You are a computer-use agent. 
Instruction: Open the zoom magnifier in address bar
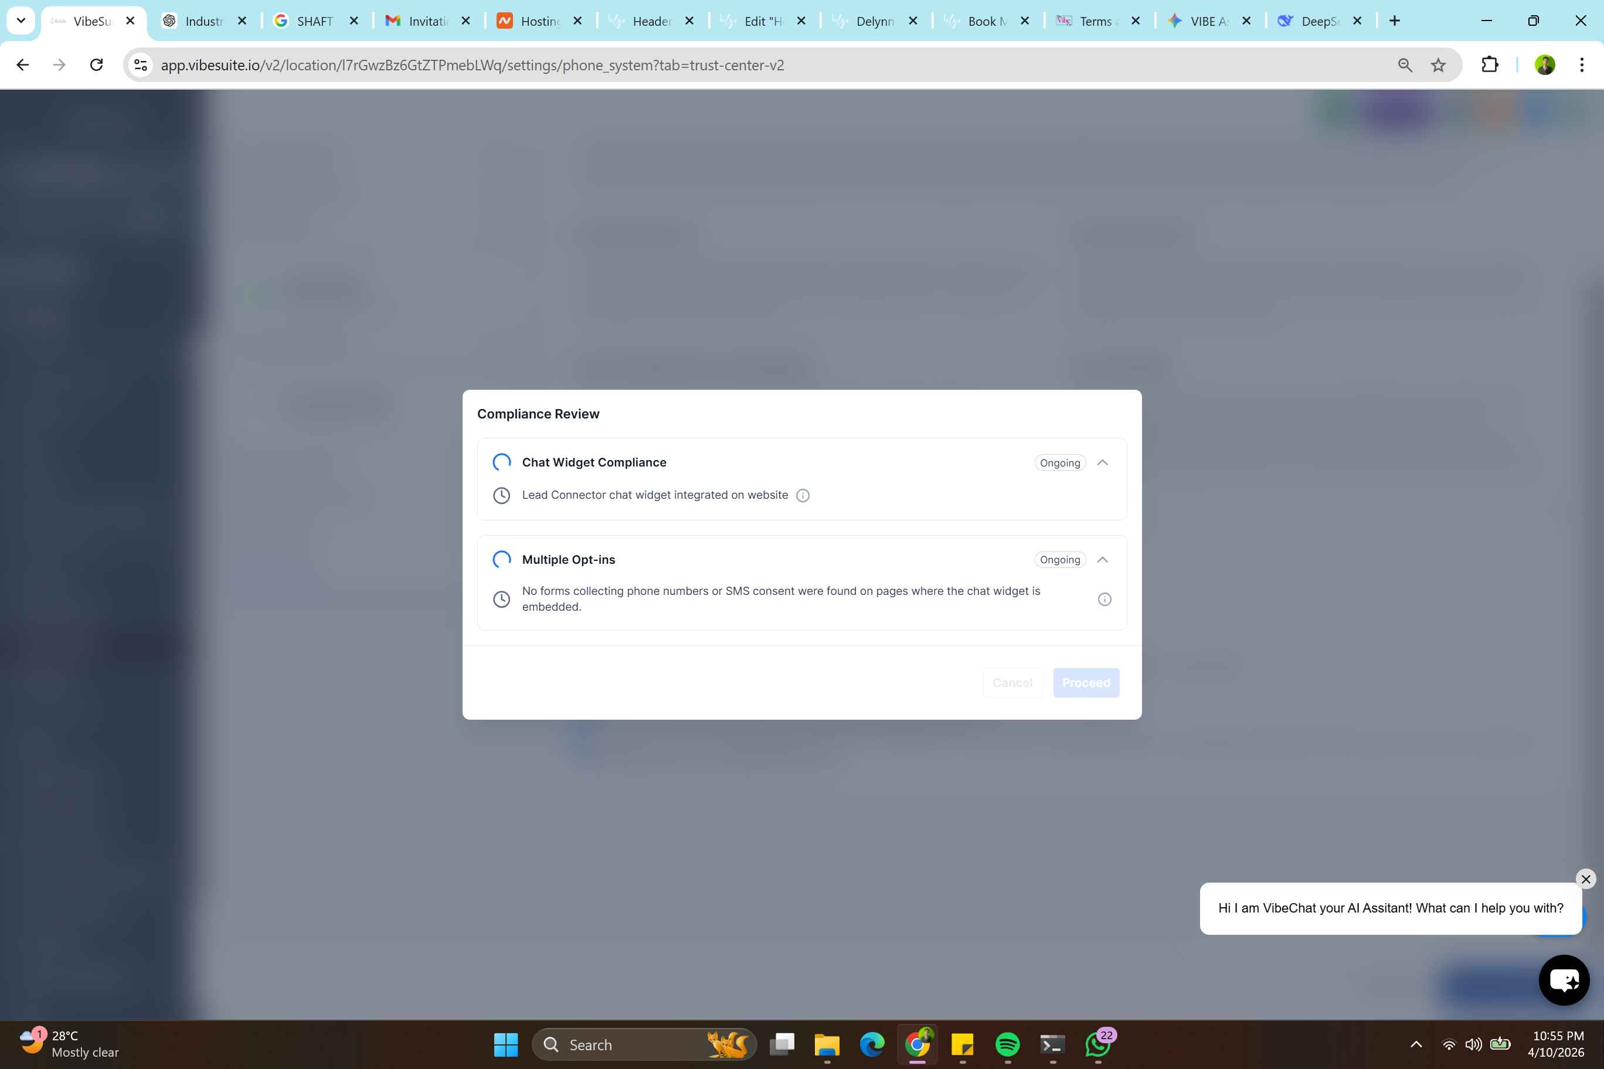(1404, 65)
